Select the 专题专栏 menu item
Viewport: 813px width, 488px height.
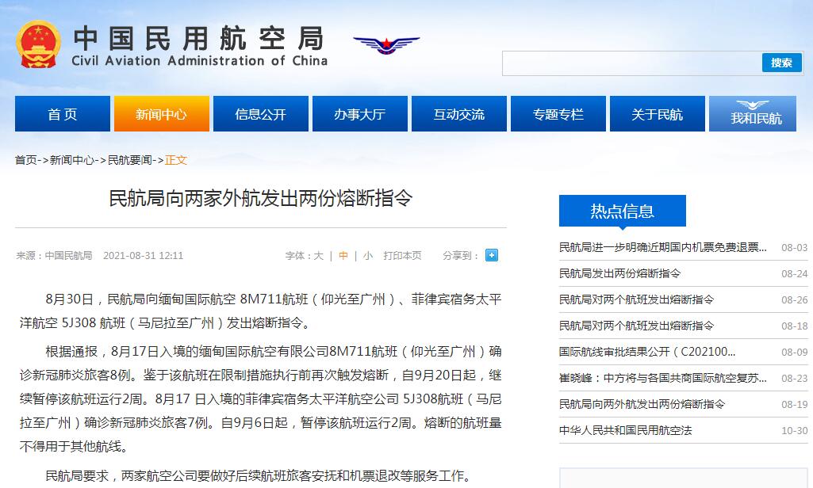[x=558, y=114]
